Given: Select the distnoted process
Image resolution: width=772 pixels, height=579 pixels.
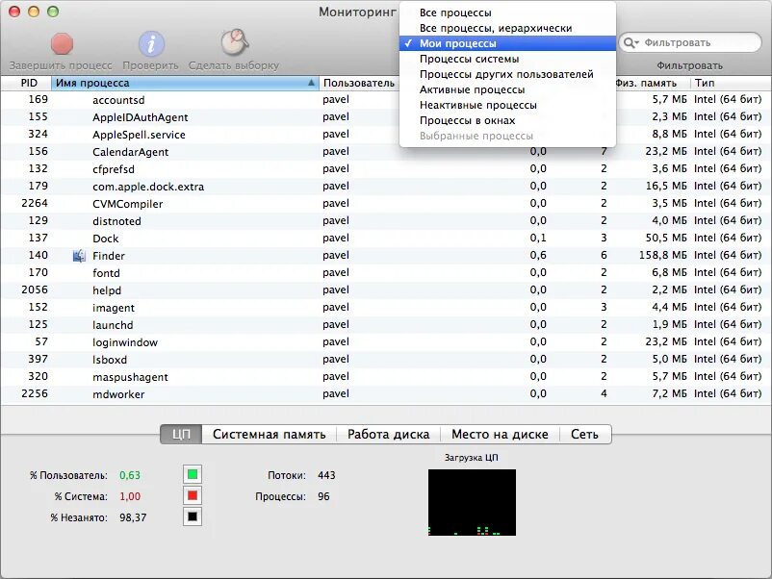Looking at the screenshot, I should click(386, 221).
